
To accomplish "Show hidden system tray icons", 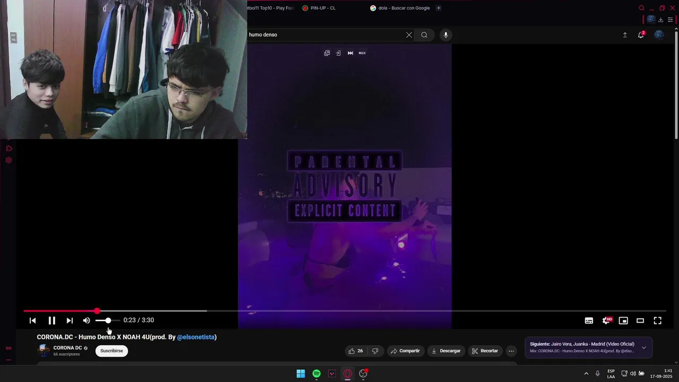I will coord(586,374).
